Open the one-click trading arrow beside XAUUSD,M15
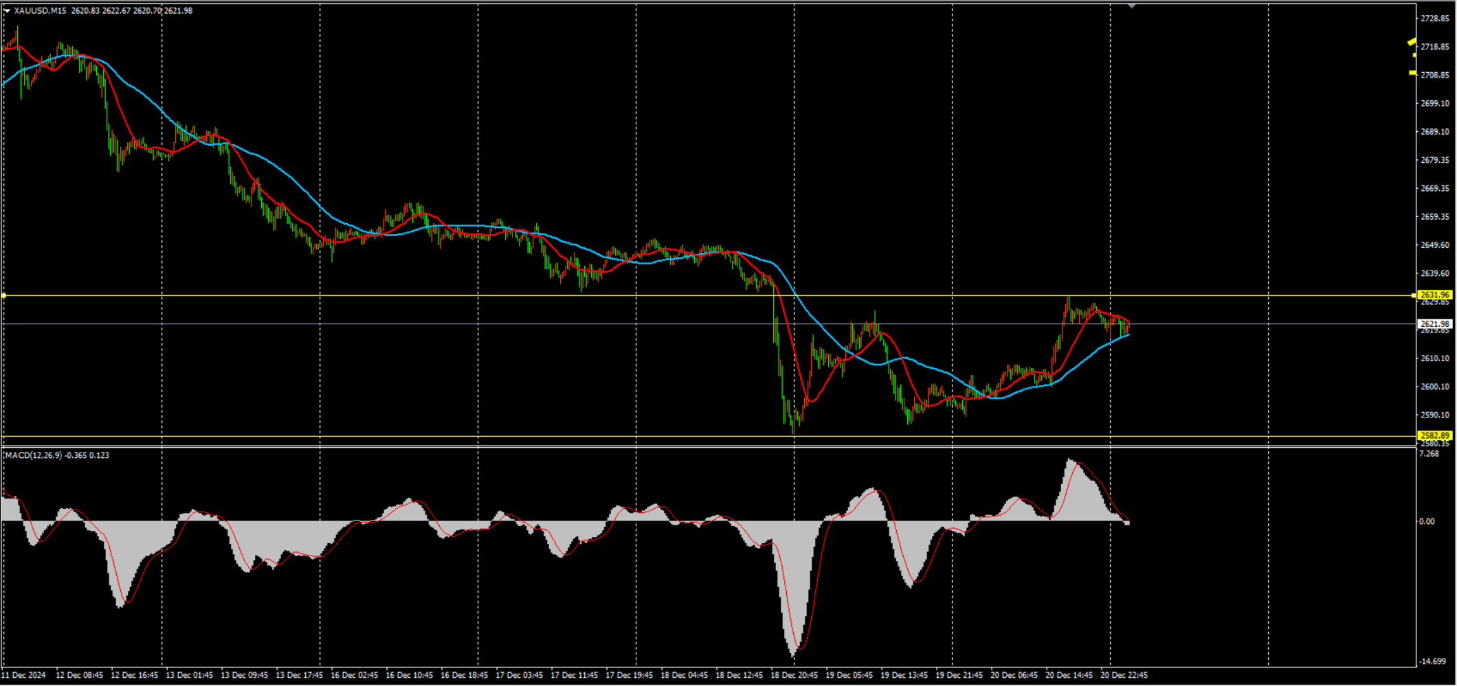 point(7,10)
